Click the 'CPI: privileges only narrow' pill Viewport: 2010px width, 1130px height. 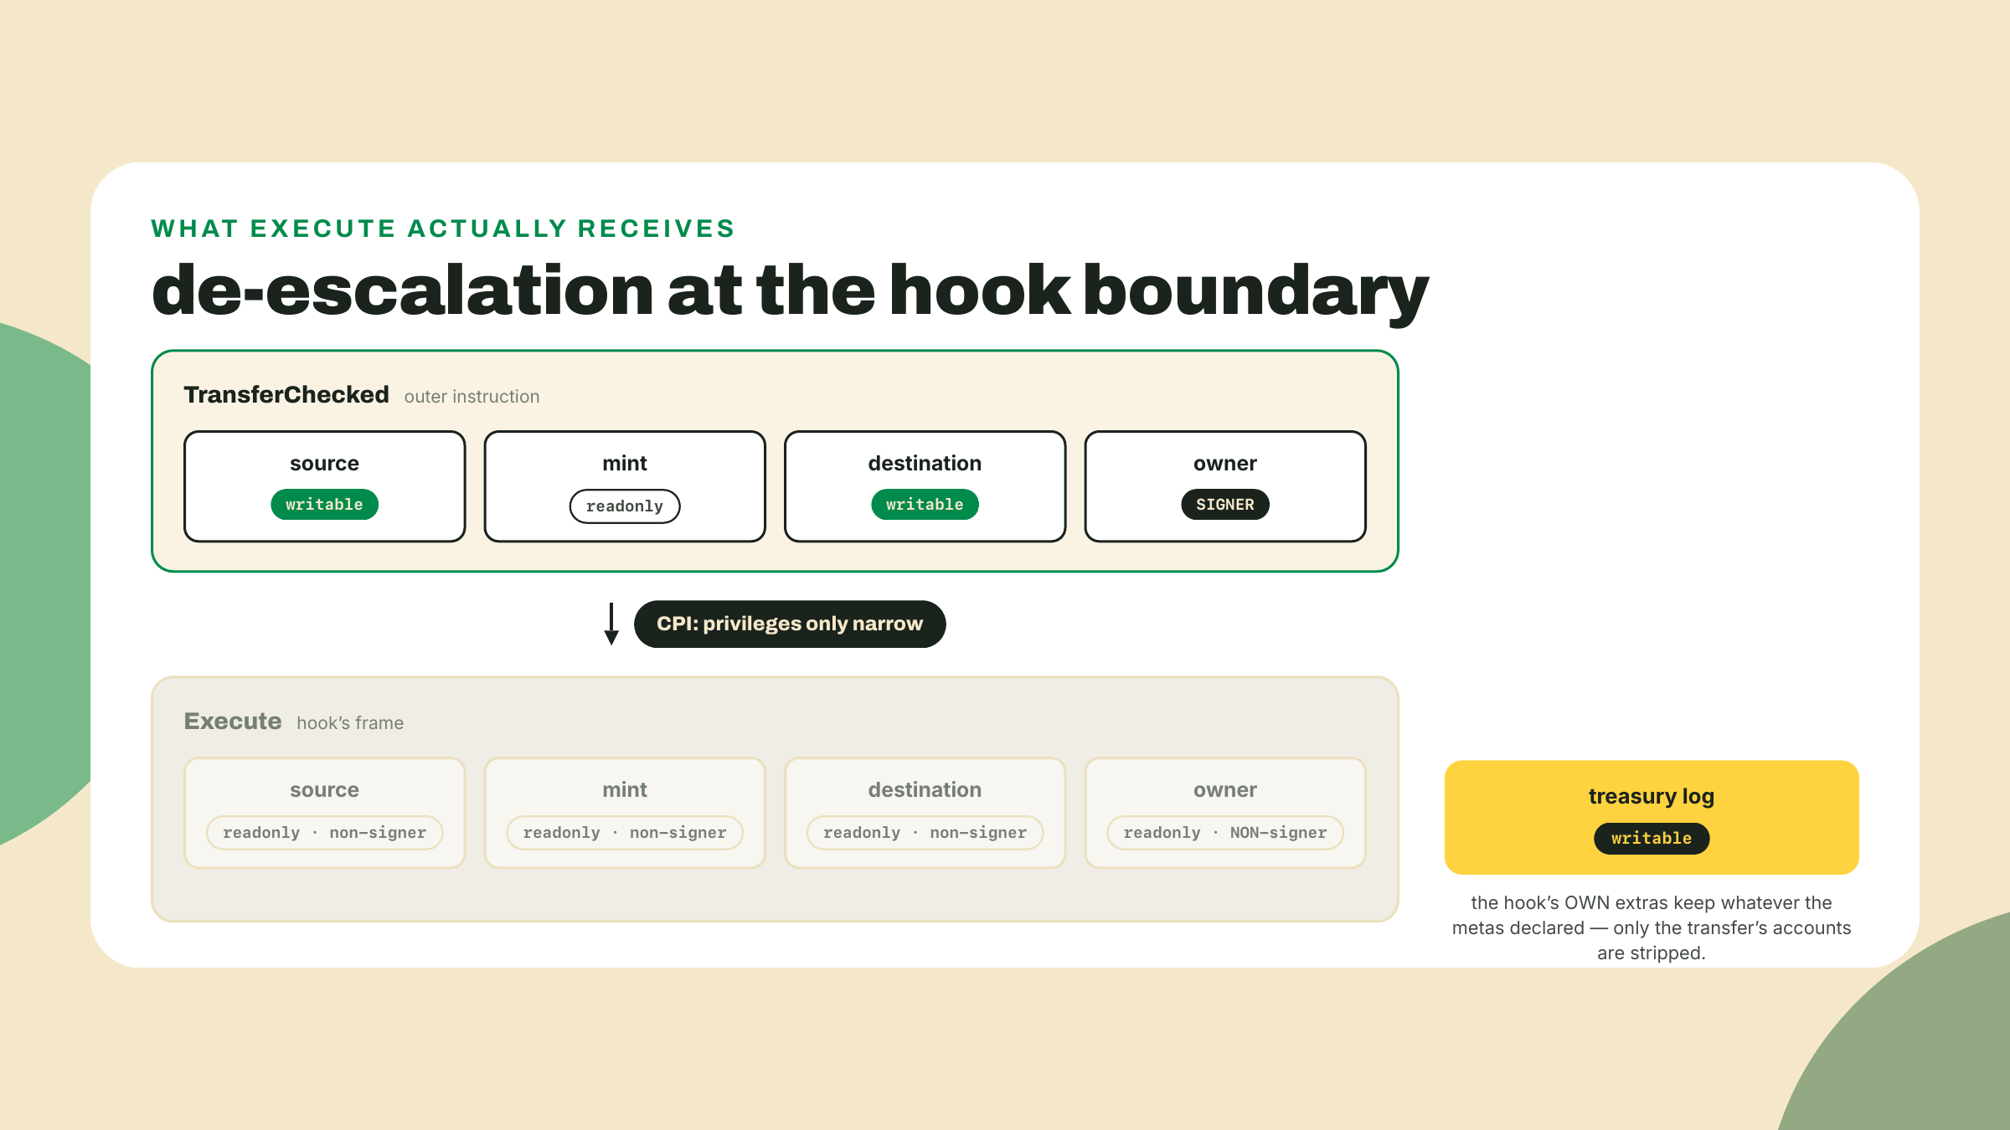click(790, 624)
